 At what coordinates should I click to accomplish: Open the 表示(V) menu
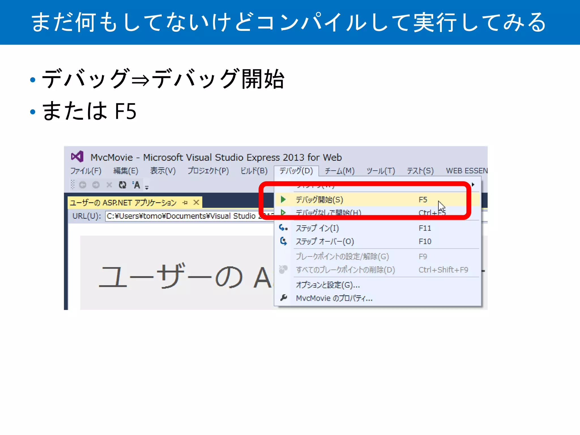(163, 171)
